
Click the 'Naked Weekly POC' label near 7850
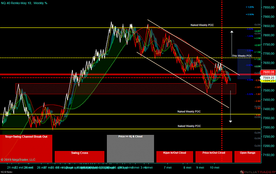pos(202,25)
